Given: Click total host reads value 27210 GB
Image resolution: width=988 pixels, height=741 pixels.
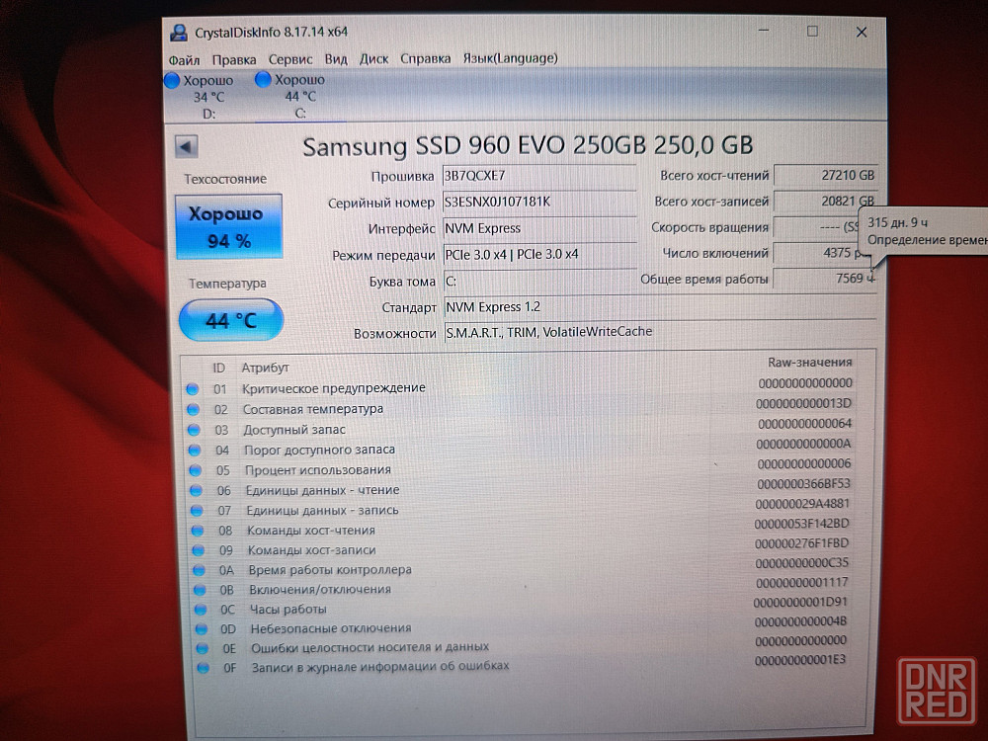Looking at the screenshot, I should [x=825, y=175].
